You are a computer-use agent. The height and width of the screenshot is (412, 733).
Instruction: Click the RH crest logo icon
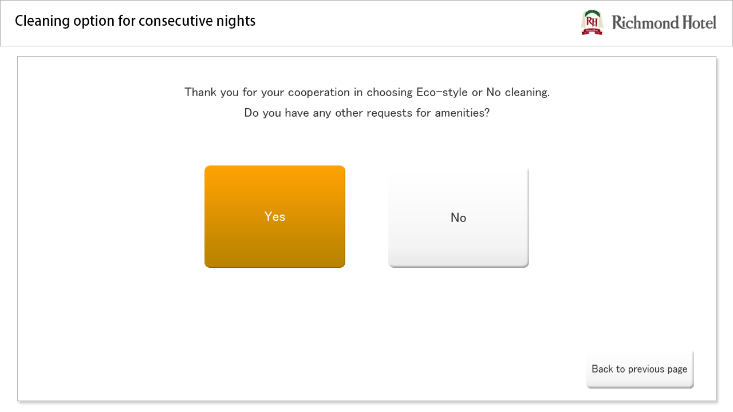(592, 23)
